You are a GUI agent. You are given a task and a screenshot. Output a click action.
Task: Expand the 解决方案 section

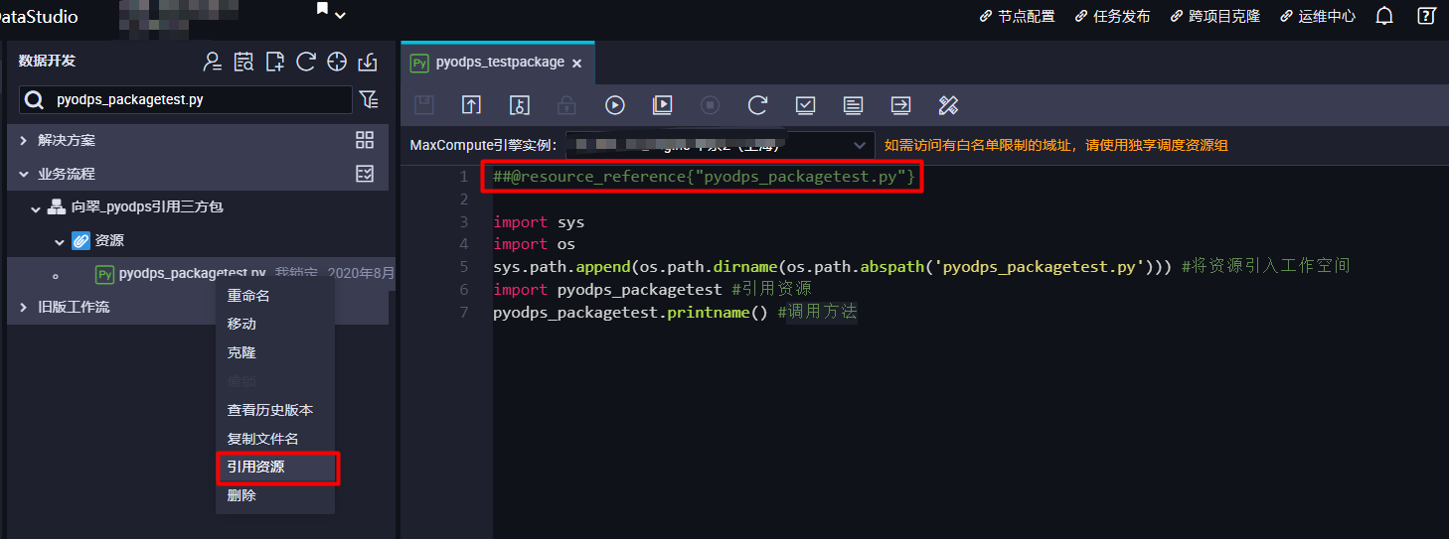pos(23,141)
